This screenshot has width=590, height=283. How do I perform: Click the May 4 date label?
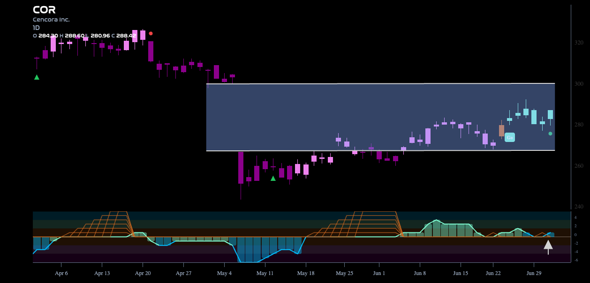[224, 273]
